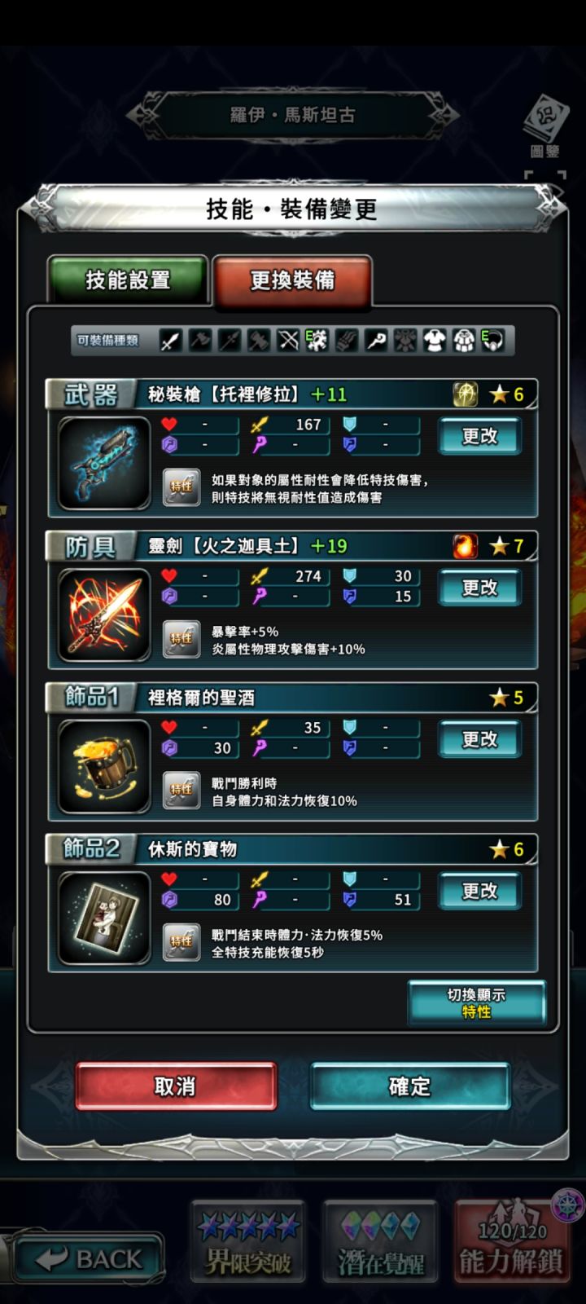The width and height of the screenshot is (586, 1304).
Task: Select the 靈劍 flaming sword thumbnail
Action: point(104,615)
